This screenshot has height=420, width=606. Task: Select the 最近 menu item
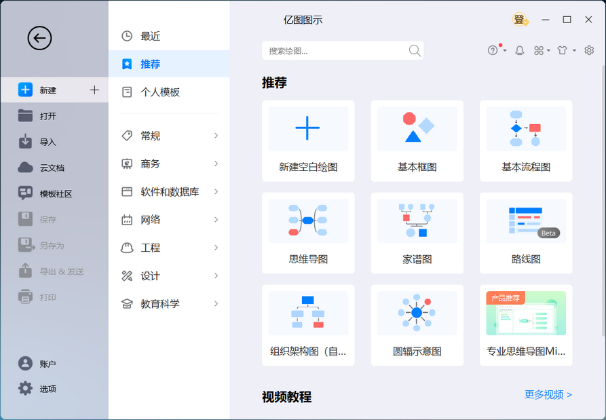pos(169,36)
